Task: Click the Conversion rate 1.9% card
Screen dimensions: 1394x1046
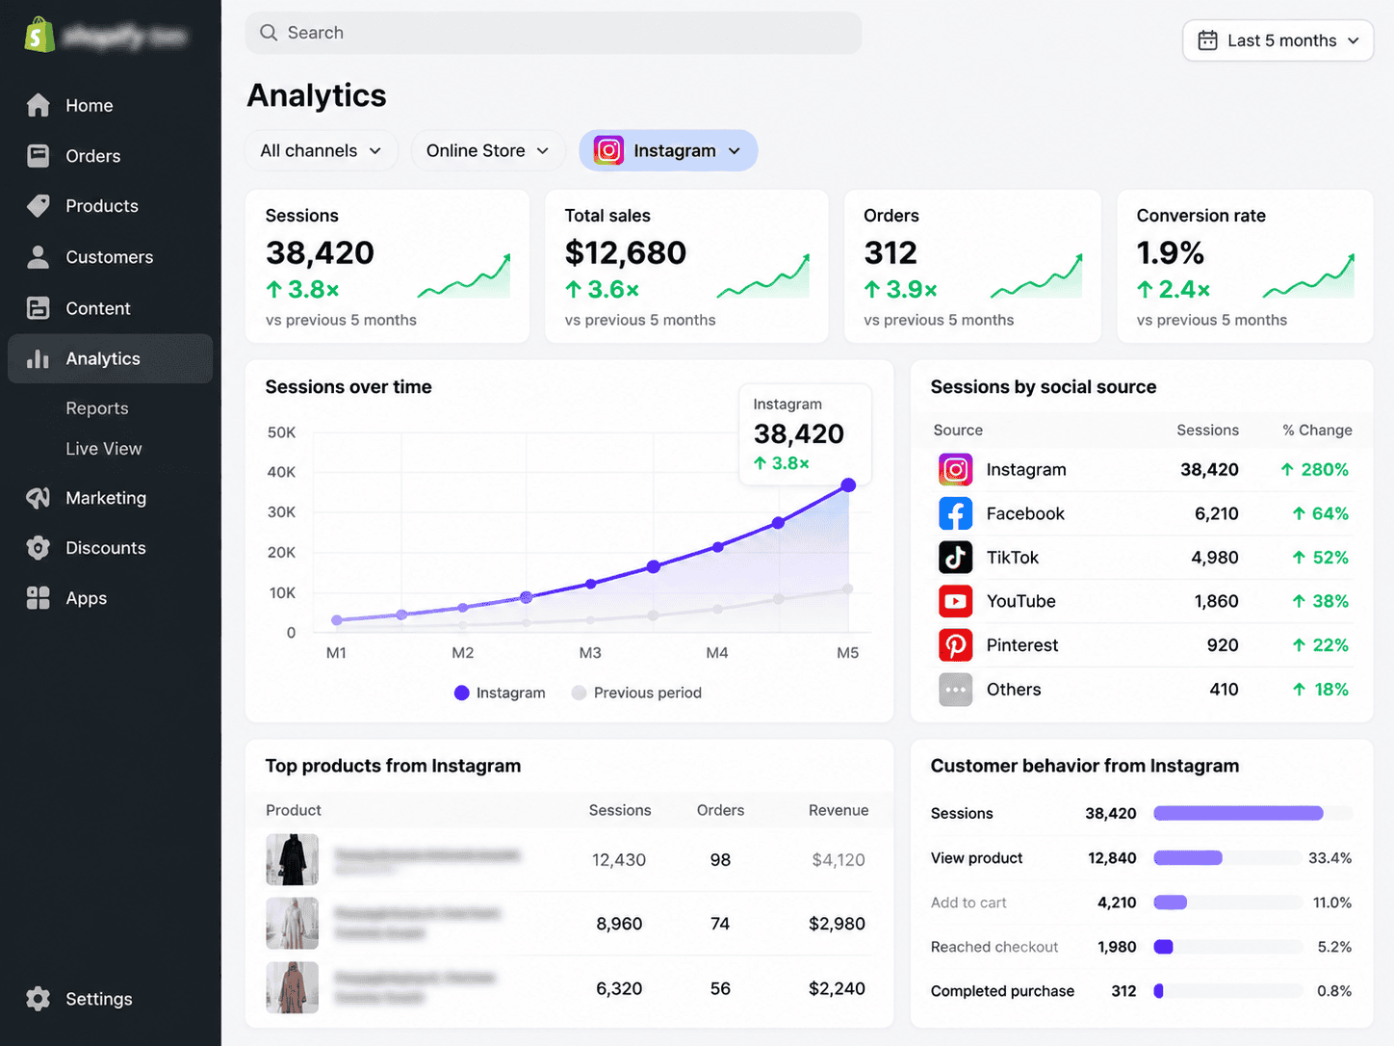Action: (1245, 266)
